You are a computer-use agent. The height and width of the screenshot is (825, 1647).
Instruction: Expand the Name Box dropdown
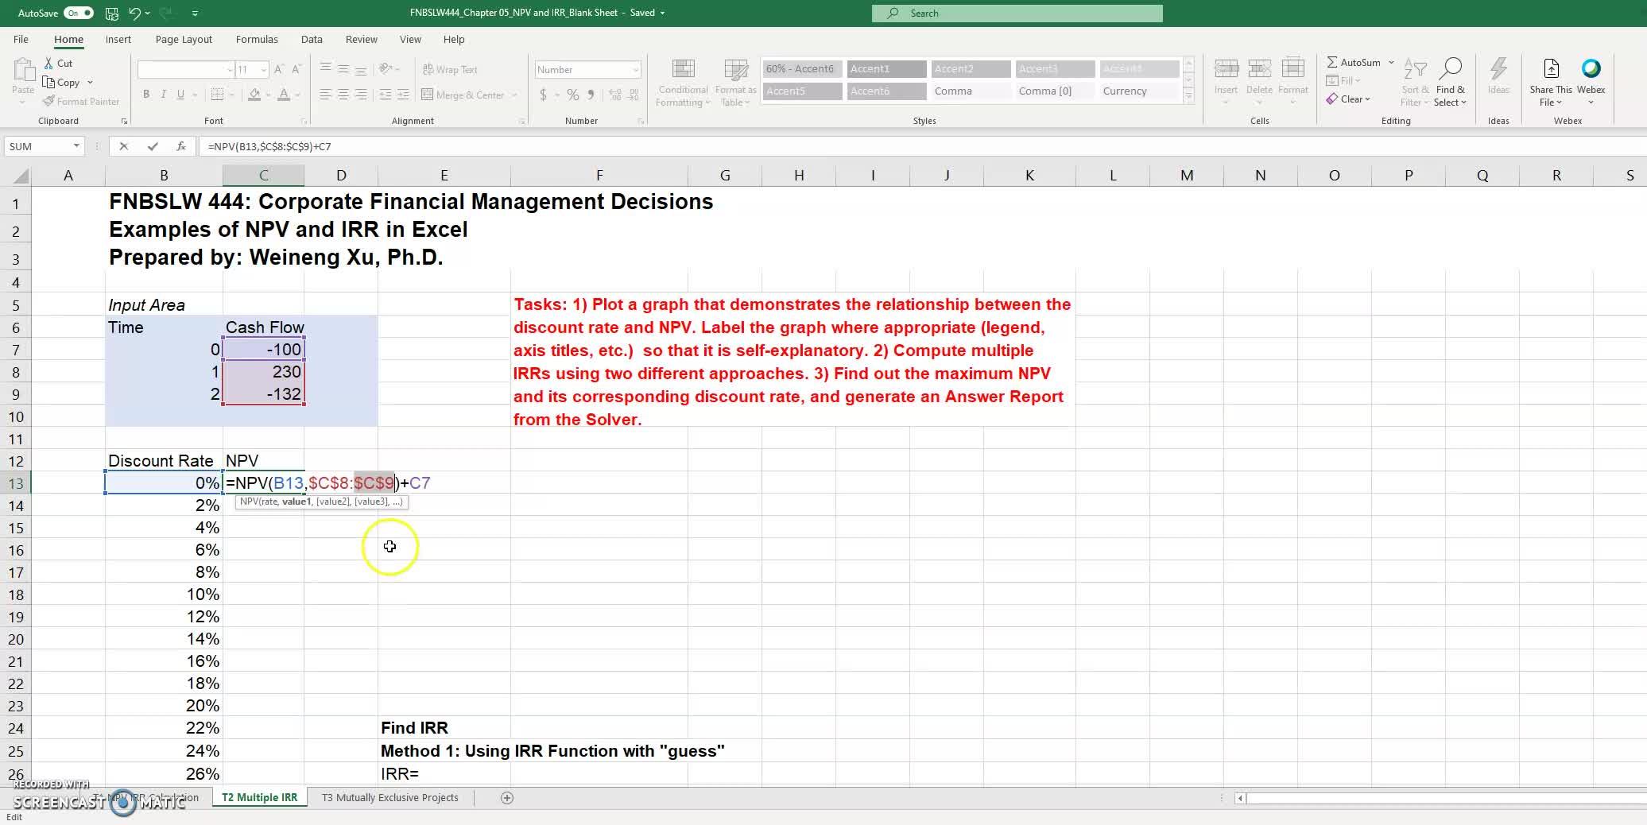(x=76, y=146)
